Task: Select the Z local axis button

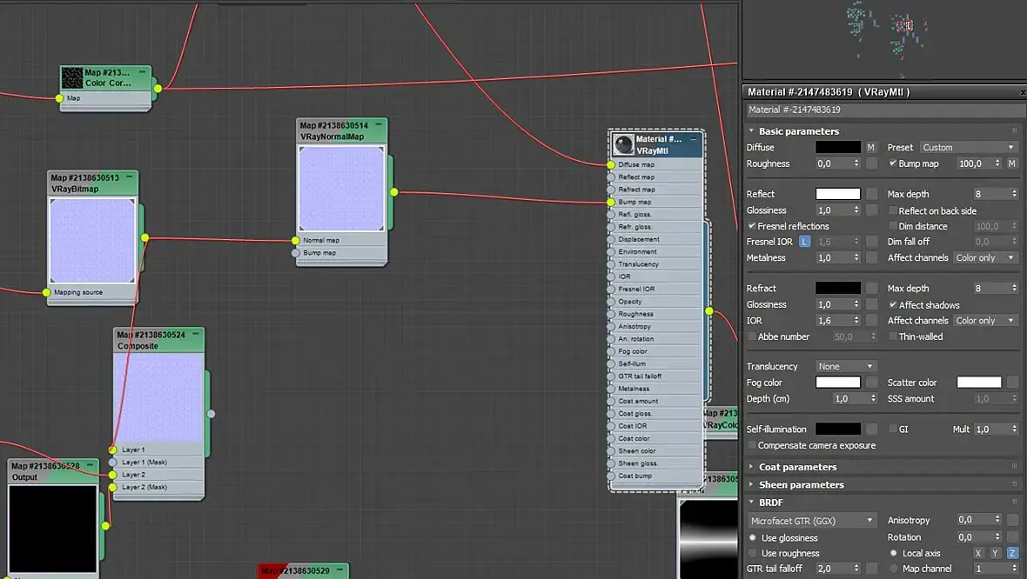Action: tap(1012, 553)
